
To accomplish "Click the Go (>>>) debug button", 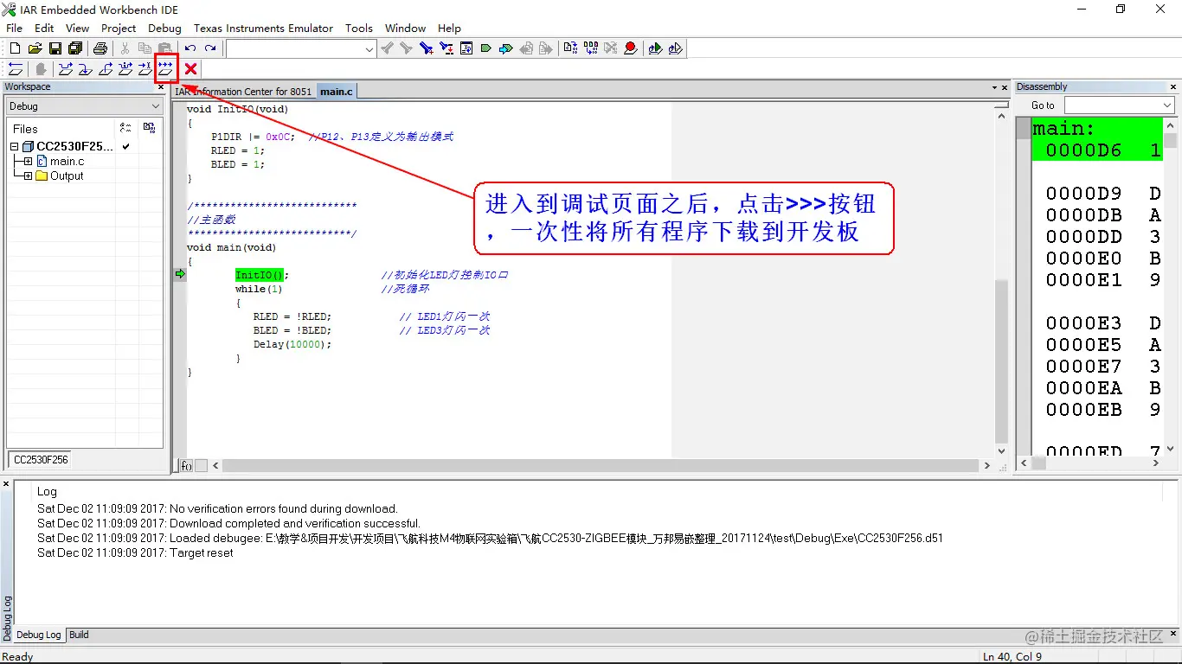I will point(165,69).
